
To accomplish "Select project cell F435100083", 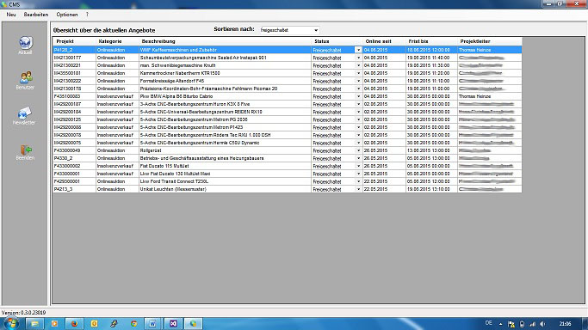I will tap(74, 96).
